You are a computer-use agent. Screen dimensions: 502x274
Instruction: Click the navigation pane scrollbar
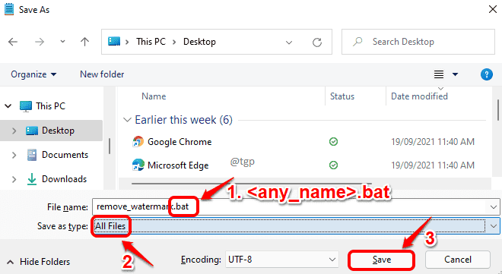[x=110, y=146]
